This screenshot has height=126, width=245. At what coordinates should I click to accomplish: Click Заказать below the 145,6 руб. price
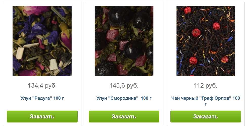coord(124,116)
